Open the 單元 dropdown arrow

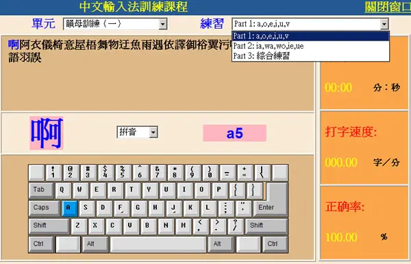point(162,24)
